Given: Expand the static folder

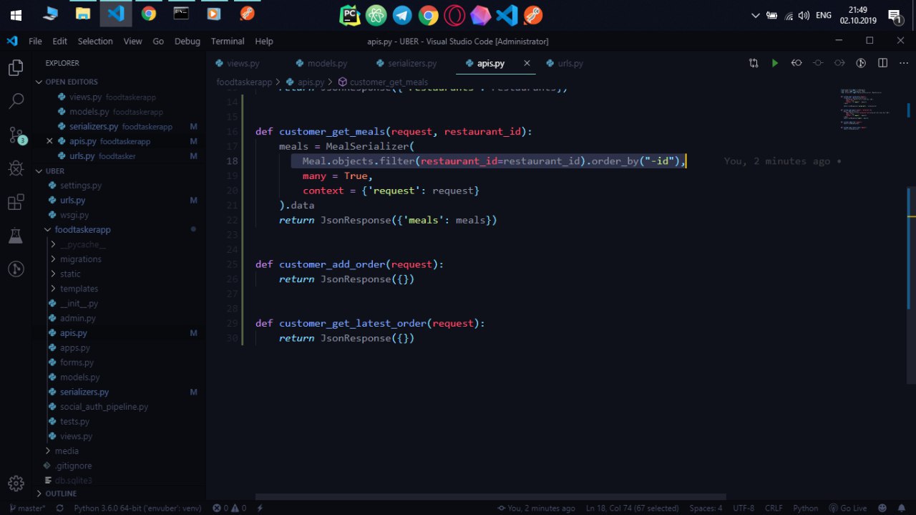Looking at the screenshot, I should pos(70,274).
